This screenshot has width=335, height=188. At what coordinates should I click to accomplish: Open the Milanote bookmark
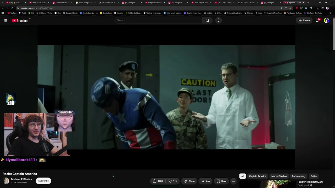pos(249,13)
